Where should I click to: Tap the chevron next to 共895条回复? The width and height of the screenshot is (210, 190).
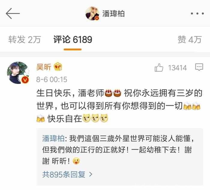coord(91,174)
